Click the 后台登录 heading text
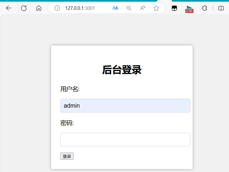This screenshot has width=229, height=172. [x=122, y=70]
